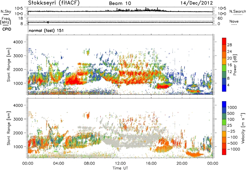Viewport: 246px width, 170px height.
Task: Click the 4000 tick on velocity panel
Action: [18, 105]
